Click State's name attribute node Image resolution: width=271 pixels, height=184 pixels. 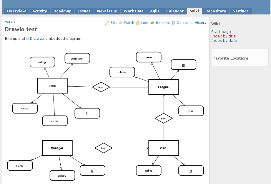point(55,121)
